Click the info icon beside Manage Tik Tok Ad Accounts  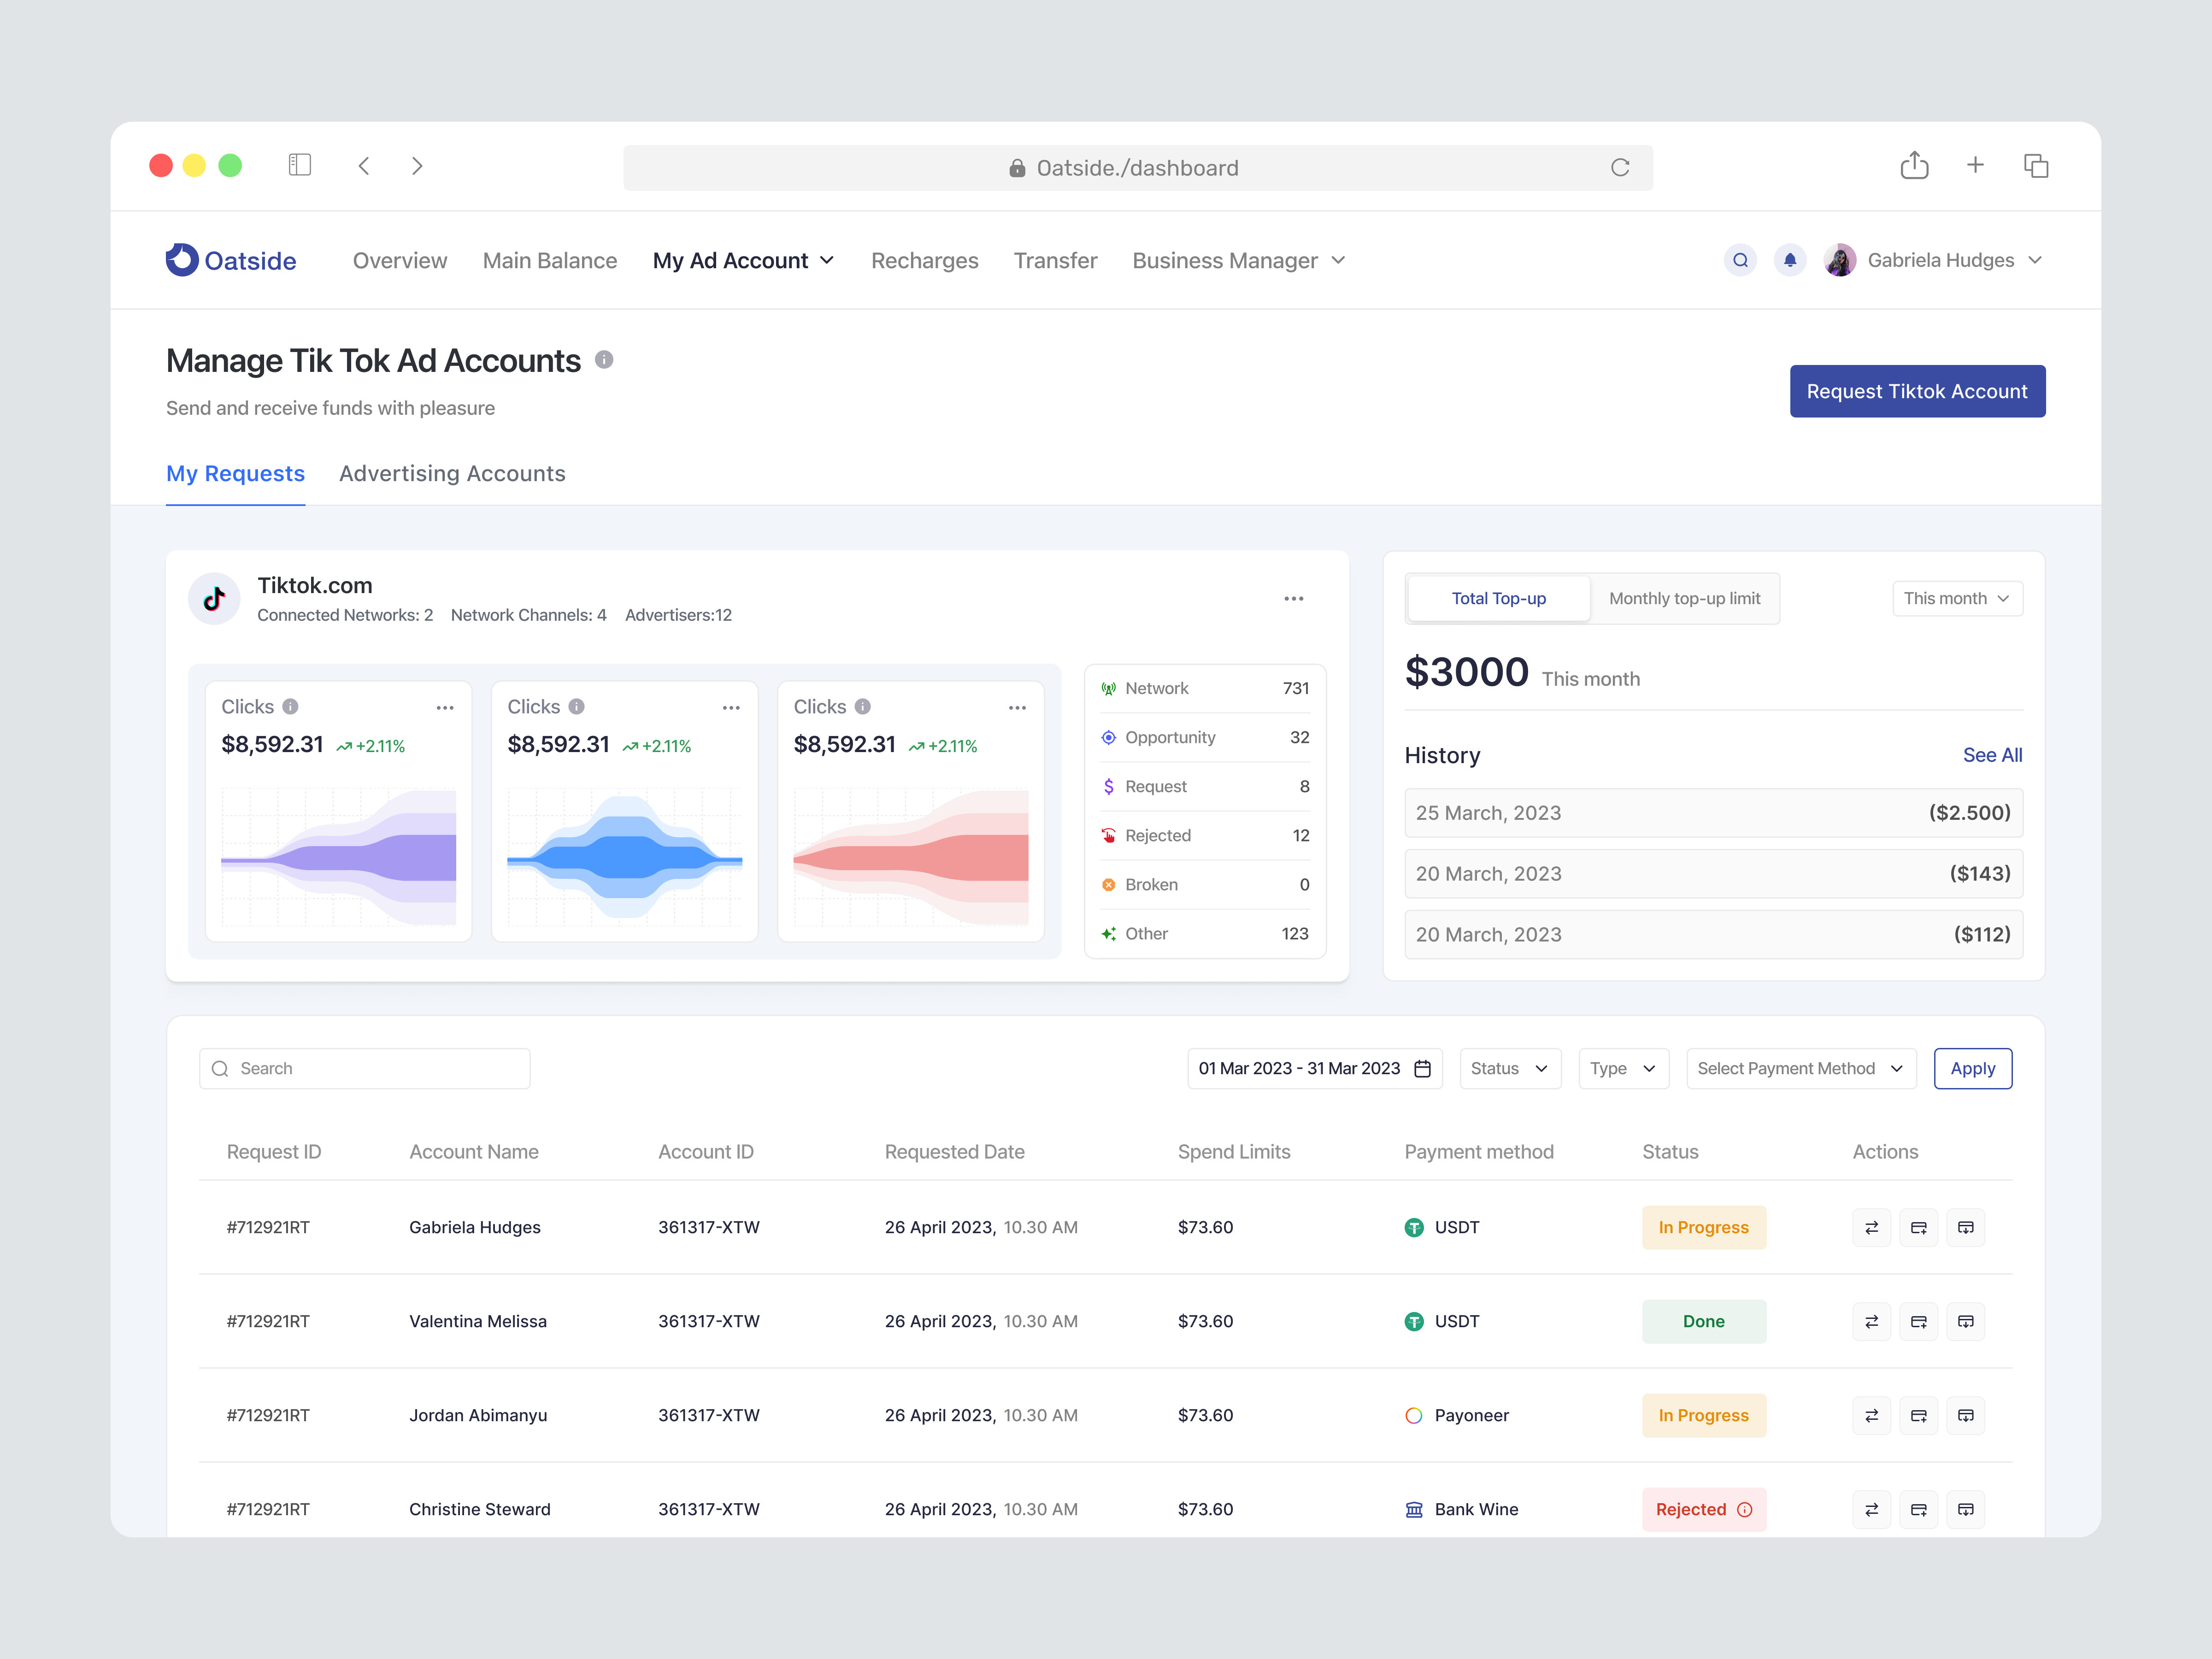pos(604,360)
